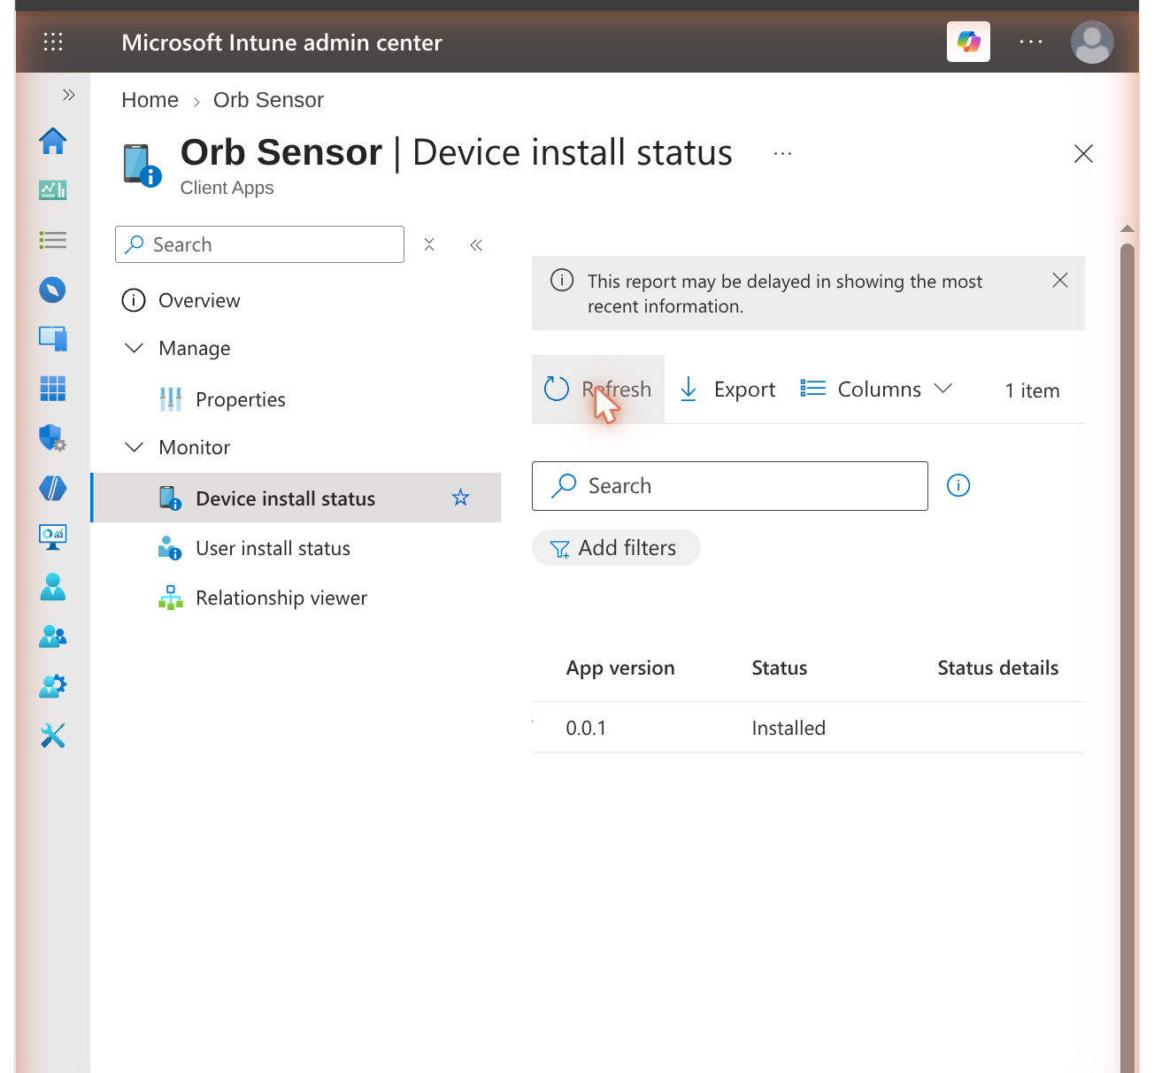Viewport: 1154px width, 1073px height.
Task: Open Copilot from the header
Action: click(968, 42)
